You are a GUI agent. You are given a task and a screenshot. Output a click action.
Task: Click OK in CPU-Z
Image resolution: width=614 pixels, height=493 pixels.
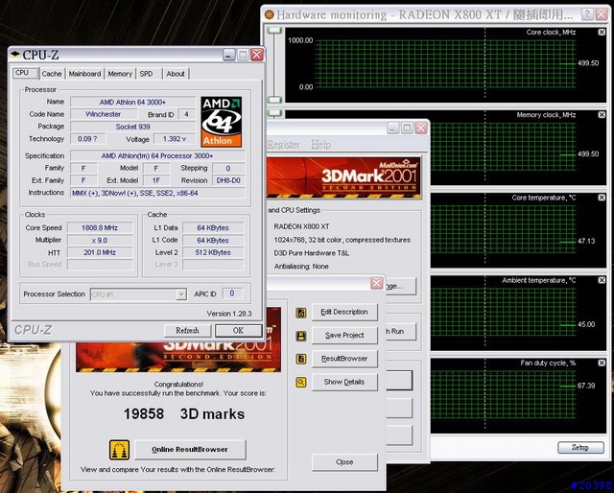click(x=239, y=331)
